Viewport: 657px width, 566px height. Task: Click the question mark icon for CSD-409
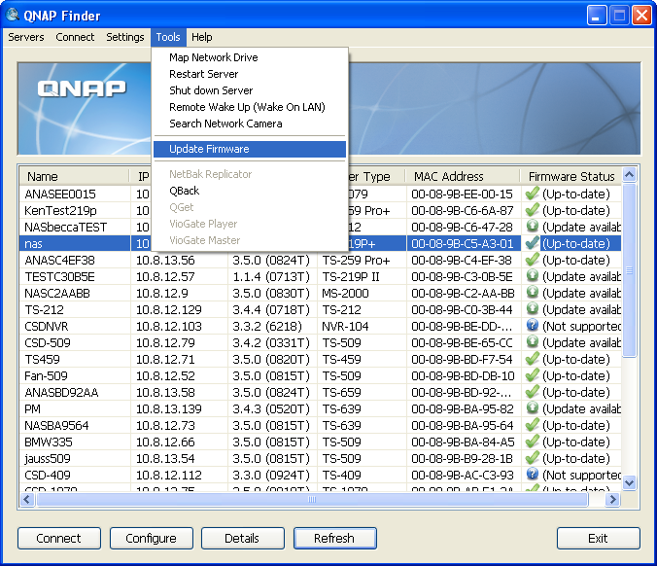pos(532,475)
